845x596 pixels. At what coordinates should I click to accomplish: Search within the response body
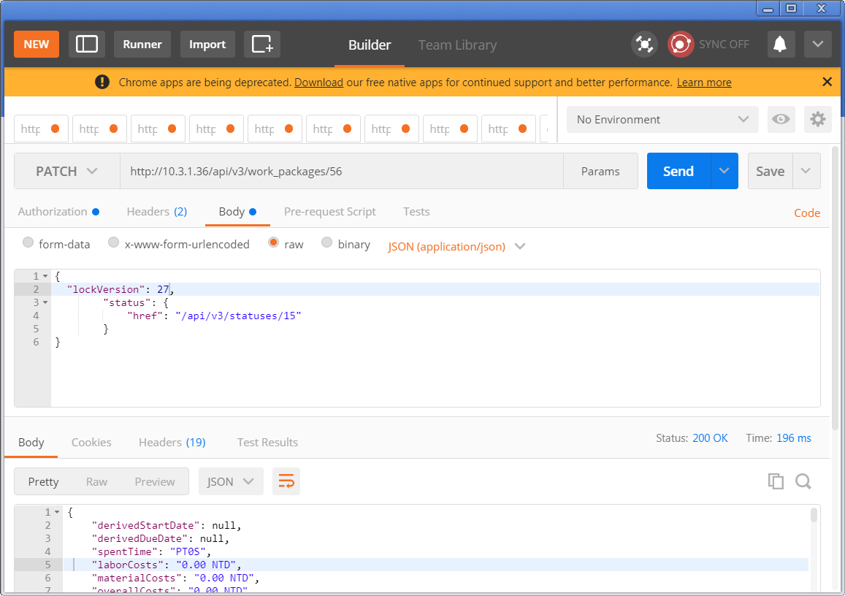pos(803,481)
